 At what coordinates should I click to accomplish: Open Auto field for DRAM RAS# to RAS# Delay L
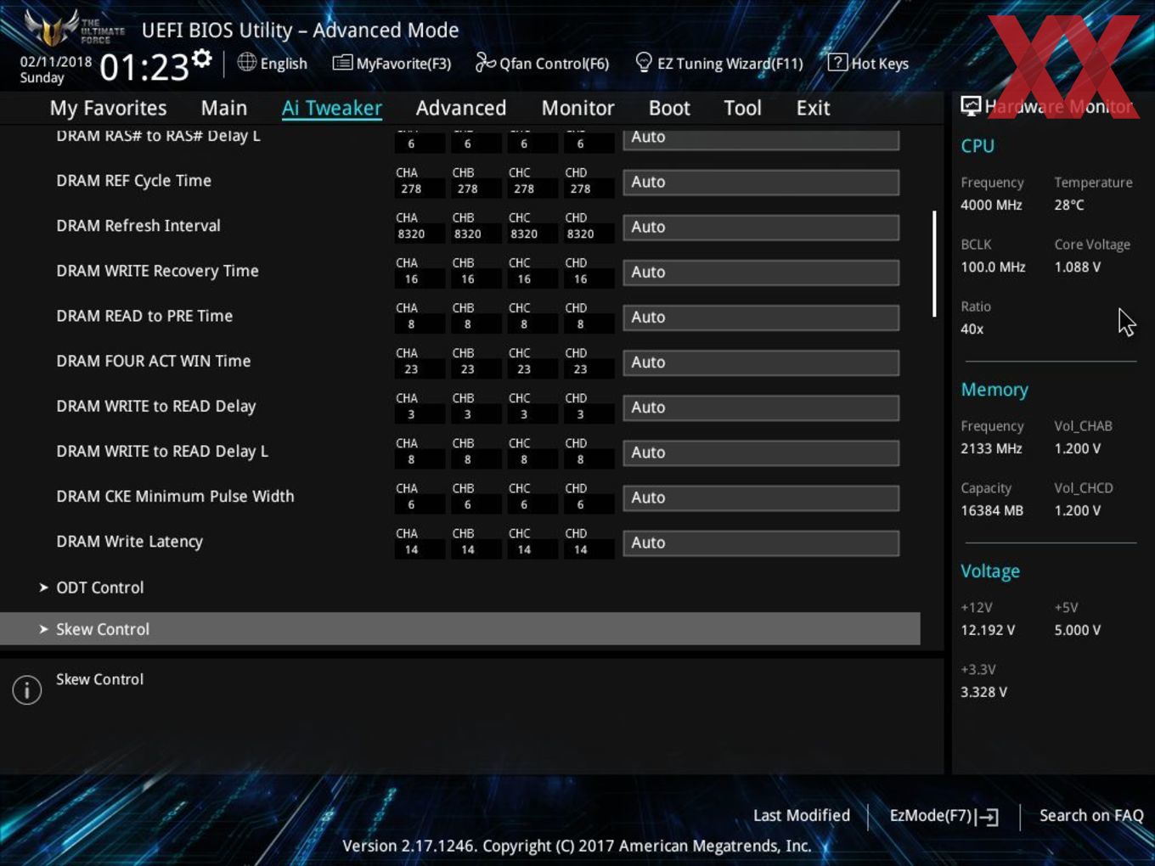click(761, 138)
